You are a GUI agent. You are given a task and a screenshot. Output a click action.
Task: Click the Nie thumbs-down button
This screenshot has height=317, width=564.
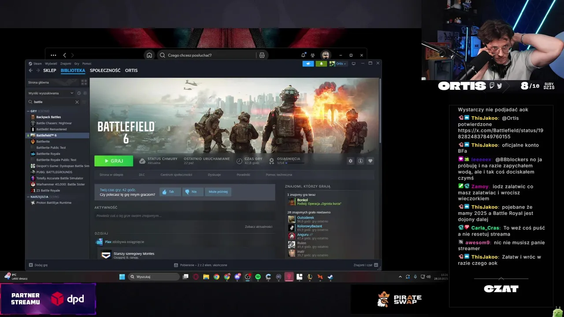click(193, 192)
